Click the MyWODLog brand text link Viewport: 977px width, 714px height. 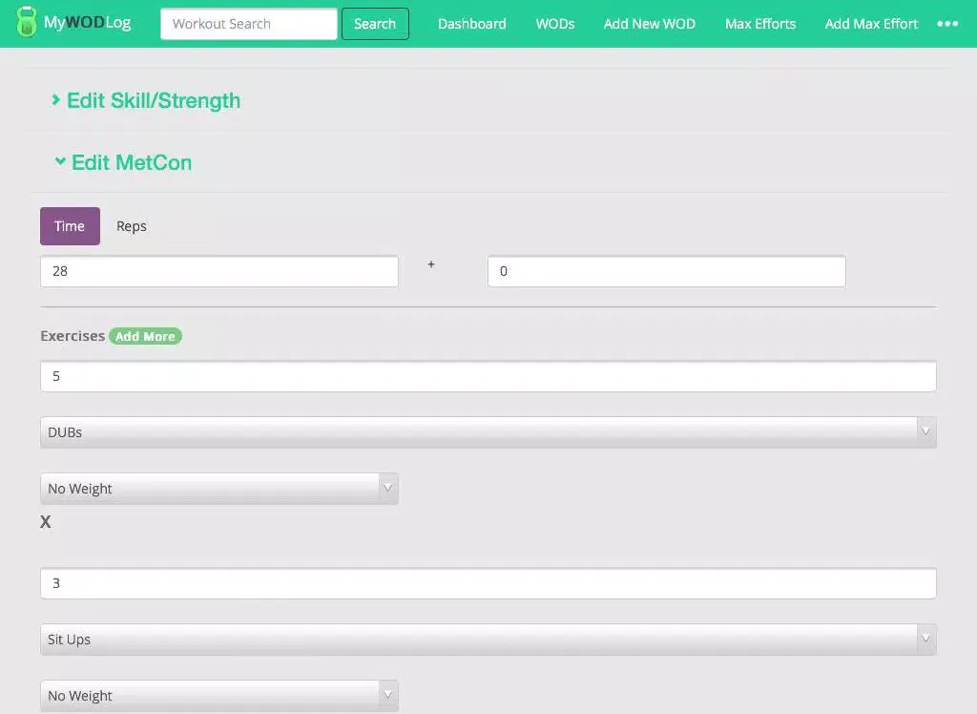pyautogui.click(x=87, y=23)
